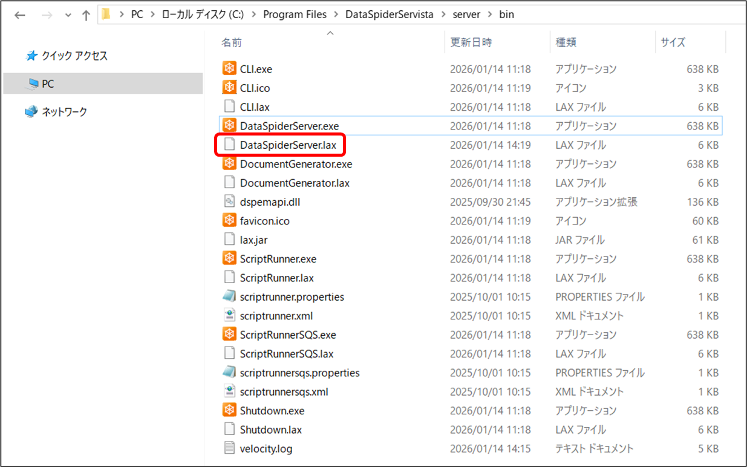Image resolution: width=747 pixels, height=467 pixels.
Task: Click the blank file icon of CLI.lax
Action: 229,106
